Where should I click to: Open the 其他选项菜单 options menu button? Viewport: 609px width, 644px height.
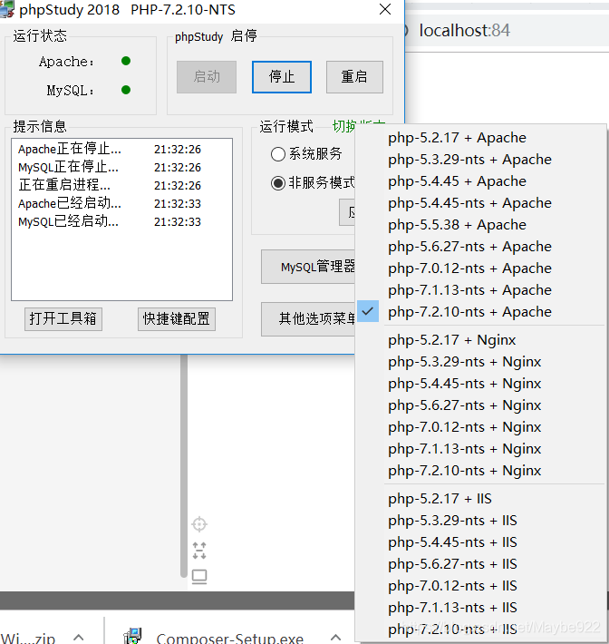point(308,318)
